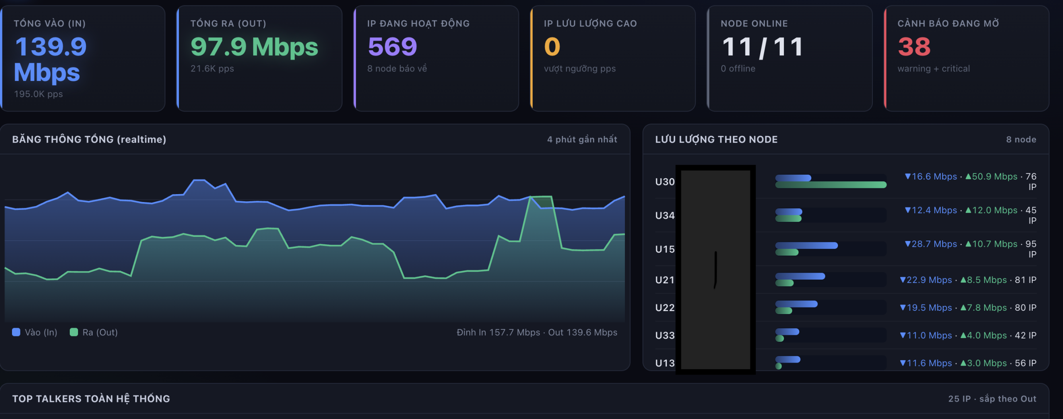Click the '8 node' count label

pos(1021,139)
